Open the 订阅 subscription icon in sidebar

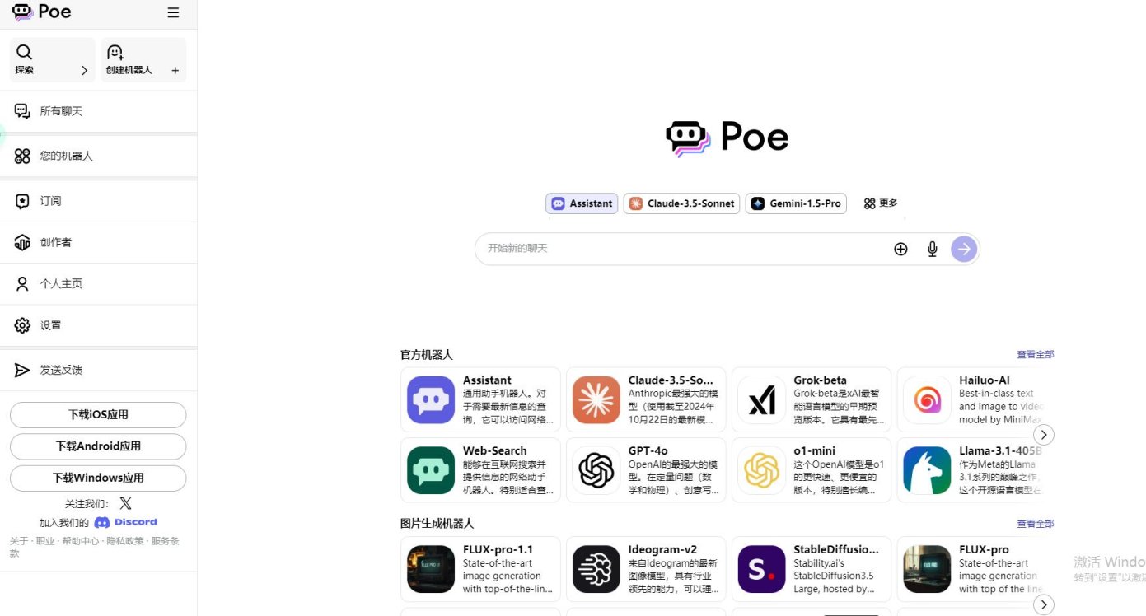pos(22,200)
